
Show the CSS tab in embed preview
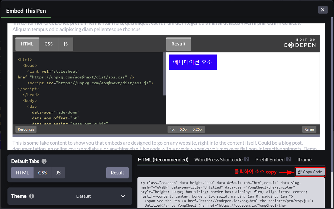[48, 44]
